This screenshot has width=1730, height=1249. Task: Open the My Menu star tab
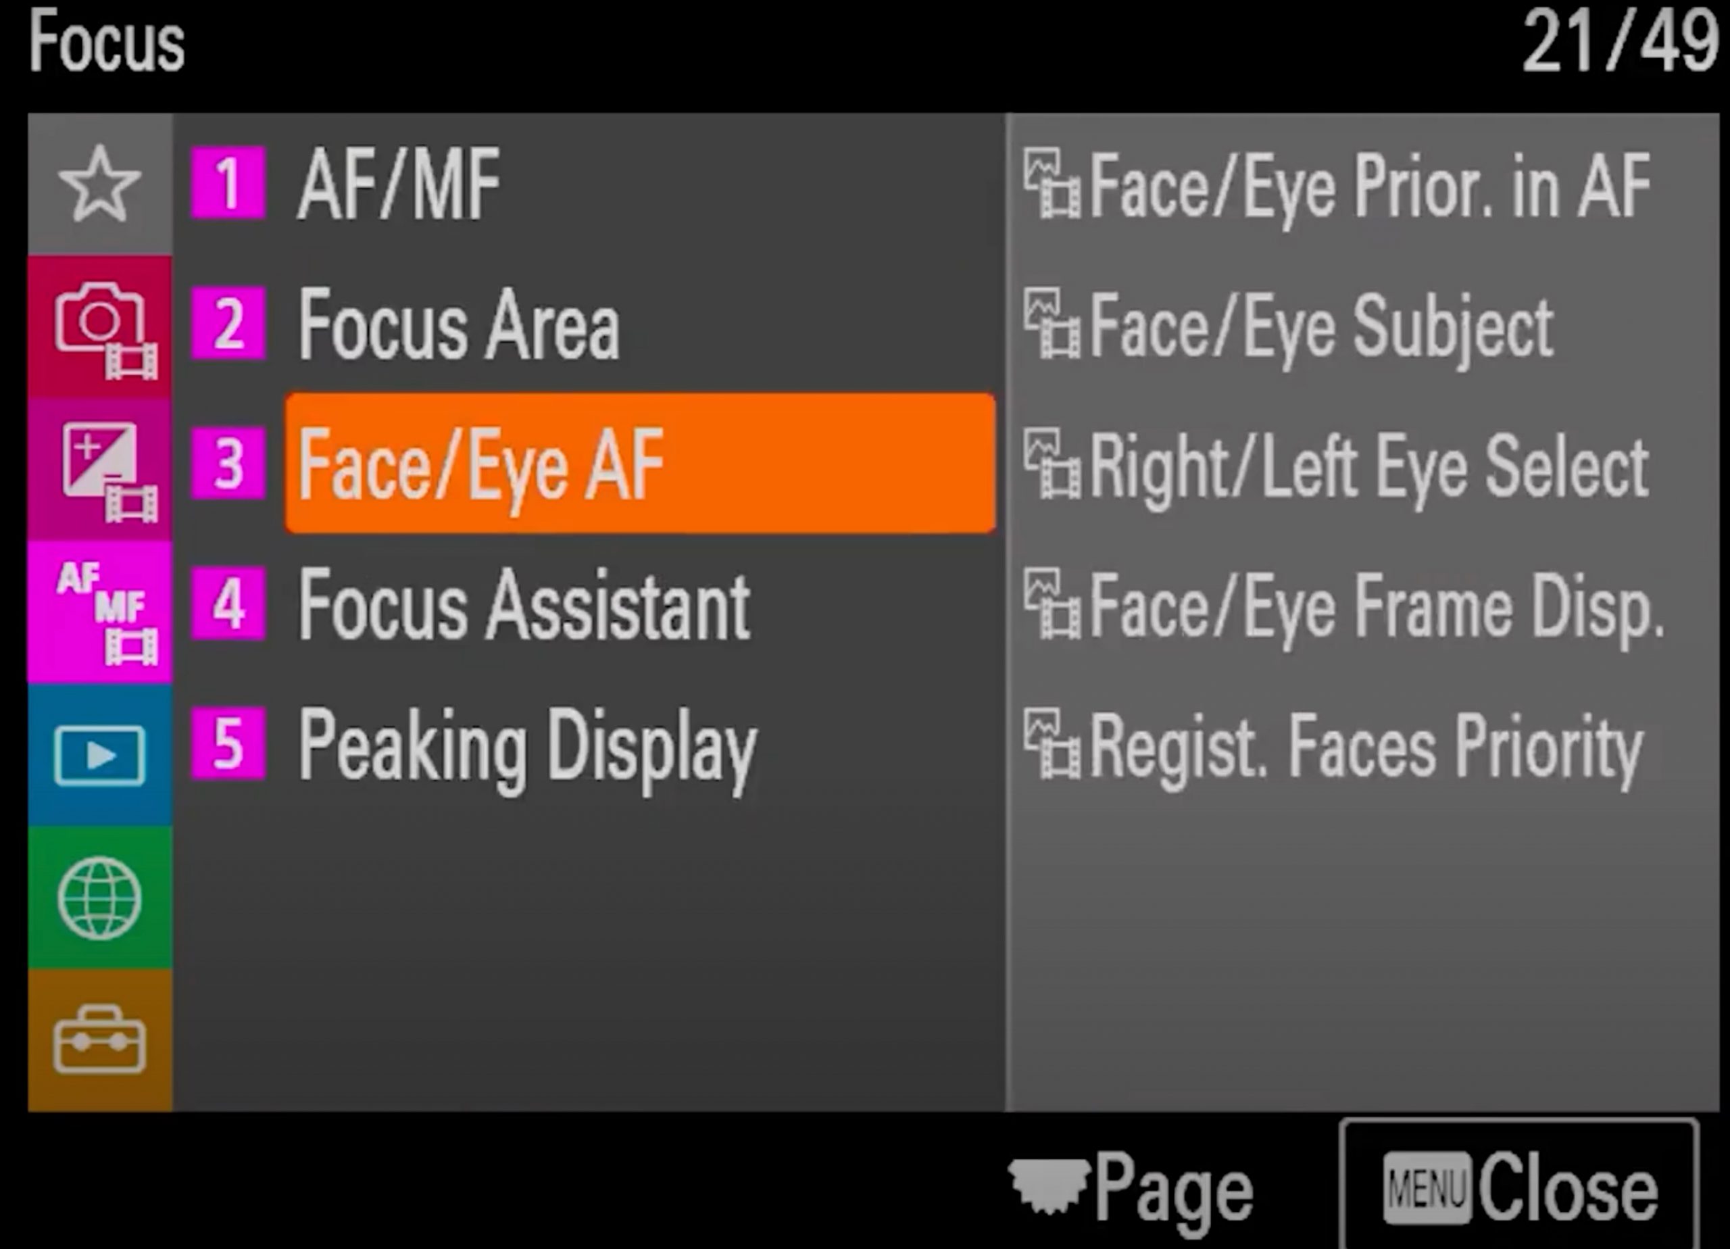pyautogui.click(x=100, y=184)
